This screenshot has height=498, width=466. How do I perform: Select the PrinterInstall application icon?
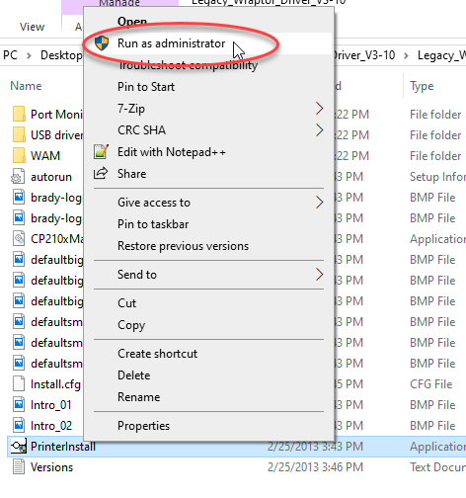19,447
